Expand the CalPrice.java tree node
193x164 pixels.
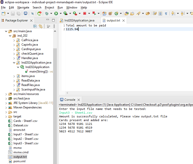click(x=14, y=40)
